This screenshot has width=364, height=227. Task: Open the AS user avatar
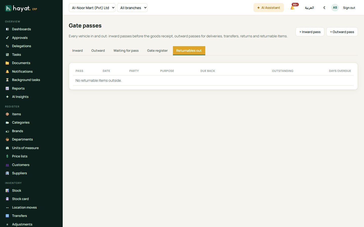pos(335,8)
